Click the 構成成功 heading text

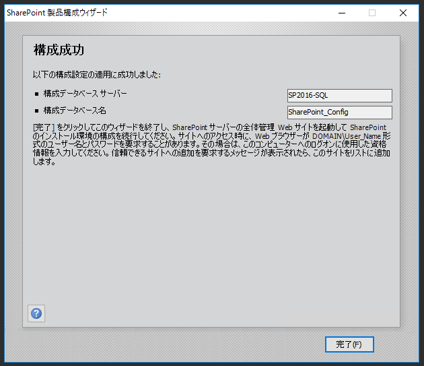coord(59,50)
